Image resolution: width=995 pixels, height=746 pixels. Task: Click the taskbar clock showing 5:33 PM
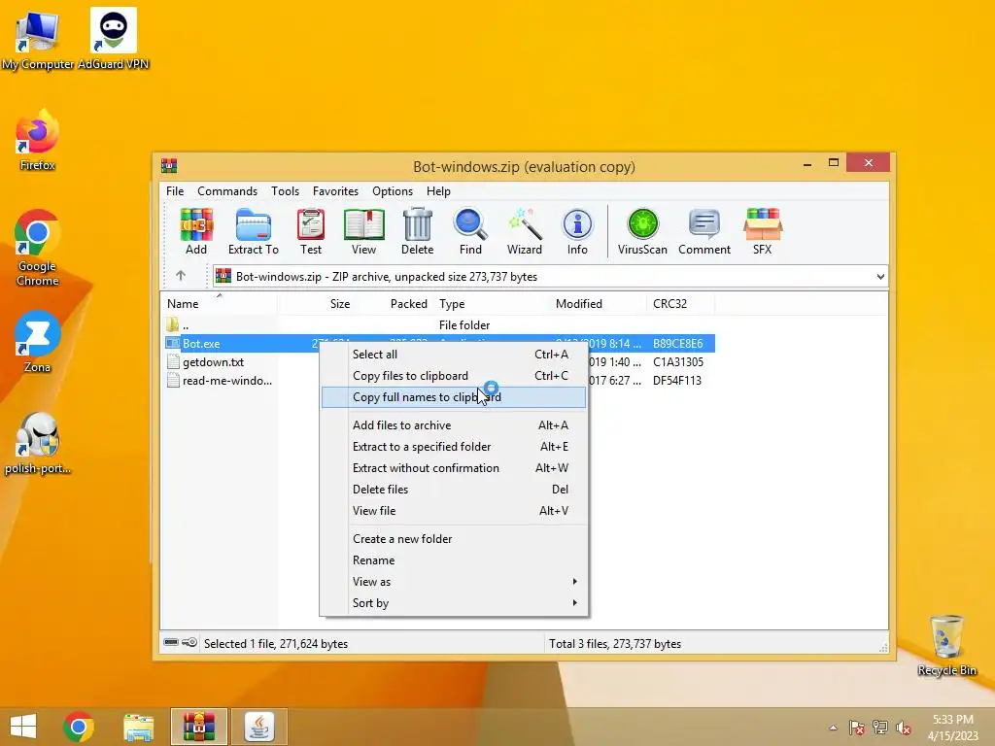(952, 727)
